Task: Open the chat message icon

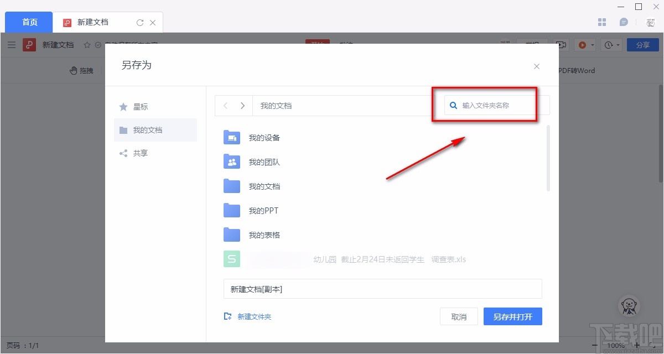Action: [624, 22]
